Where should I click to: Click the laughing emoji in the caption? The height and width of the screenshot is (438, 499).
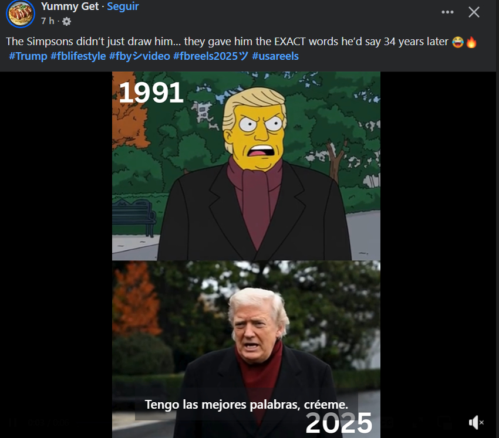[458, 42]
